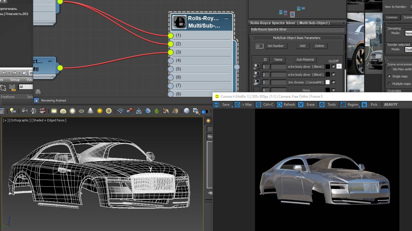Click the unlink selection chain icon

(3, 87)
